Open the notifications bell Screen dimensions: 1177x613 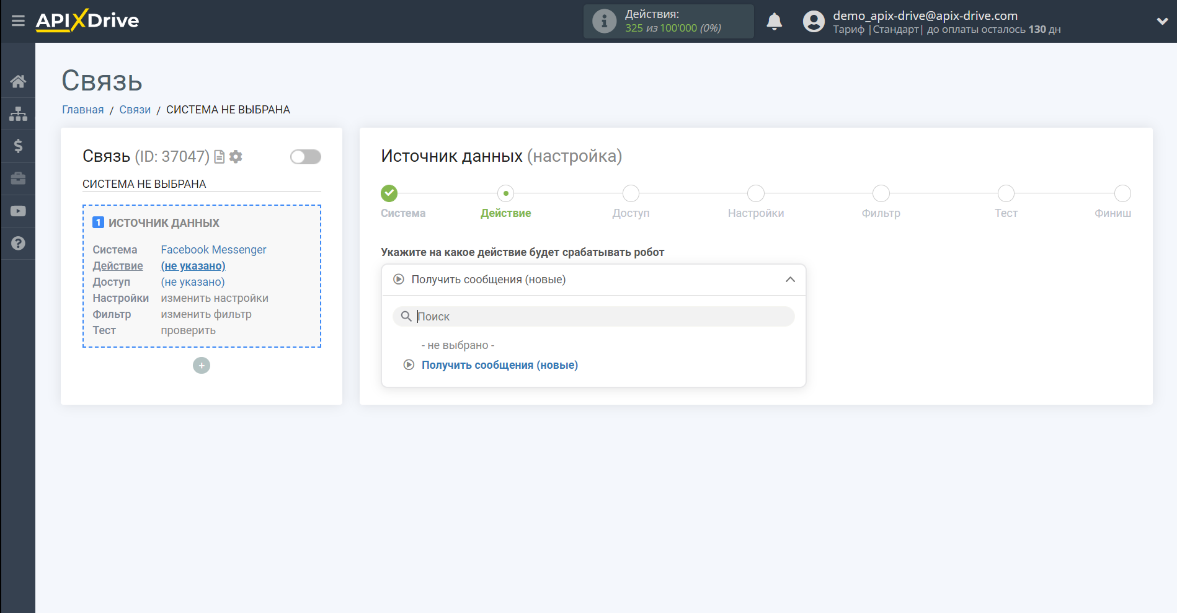click(774, 22)
